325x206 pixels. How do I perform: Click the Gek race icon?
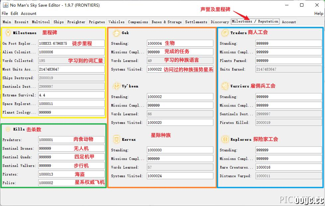[116, 33]
